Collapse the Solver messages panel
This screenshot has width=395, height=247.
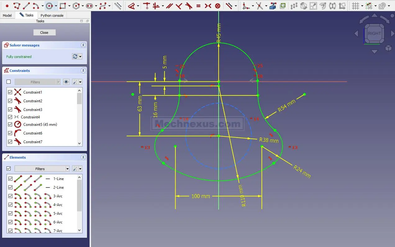coord(83,45)
